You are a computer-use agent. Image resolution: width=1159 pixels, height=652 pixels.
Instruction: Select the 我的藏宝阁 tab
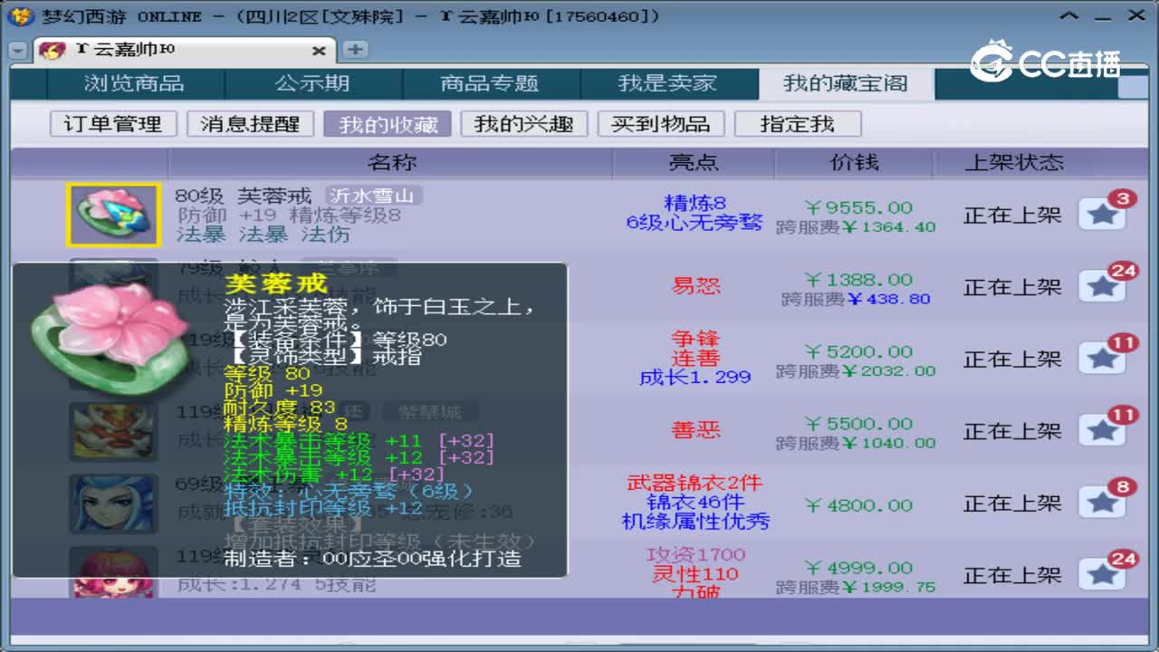click(x=846, y=83)
